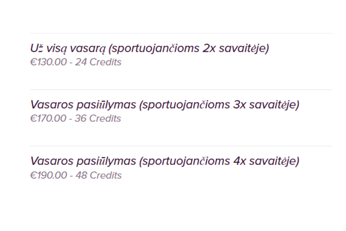This screenshot has width=346, height=231.
Task: Pick the most expensive pricing option row
Action: pyautogui.click(x=181, y=167)
